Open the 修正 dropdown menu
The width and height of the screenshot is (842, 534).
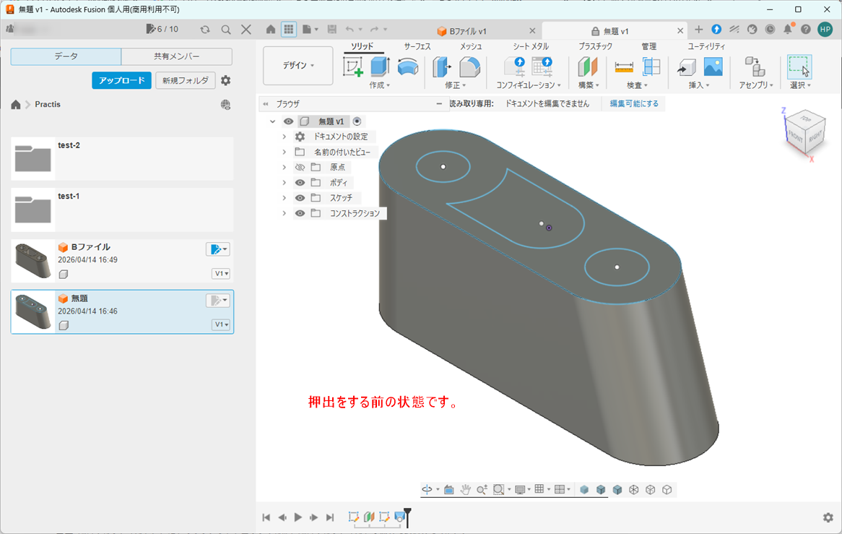456,85
